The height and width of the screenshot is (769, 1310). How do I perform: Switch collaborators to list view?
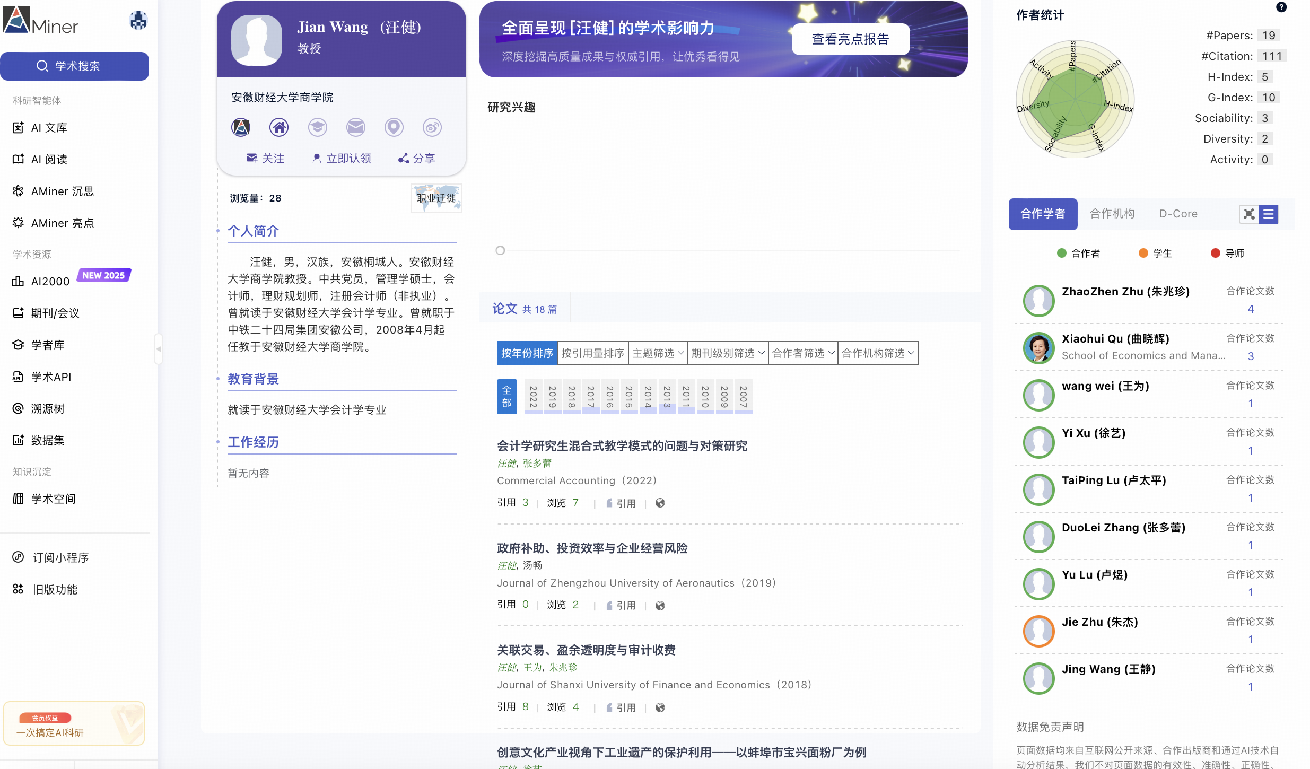[x=1269, y=214]
